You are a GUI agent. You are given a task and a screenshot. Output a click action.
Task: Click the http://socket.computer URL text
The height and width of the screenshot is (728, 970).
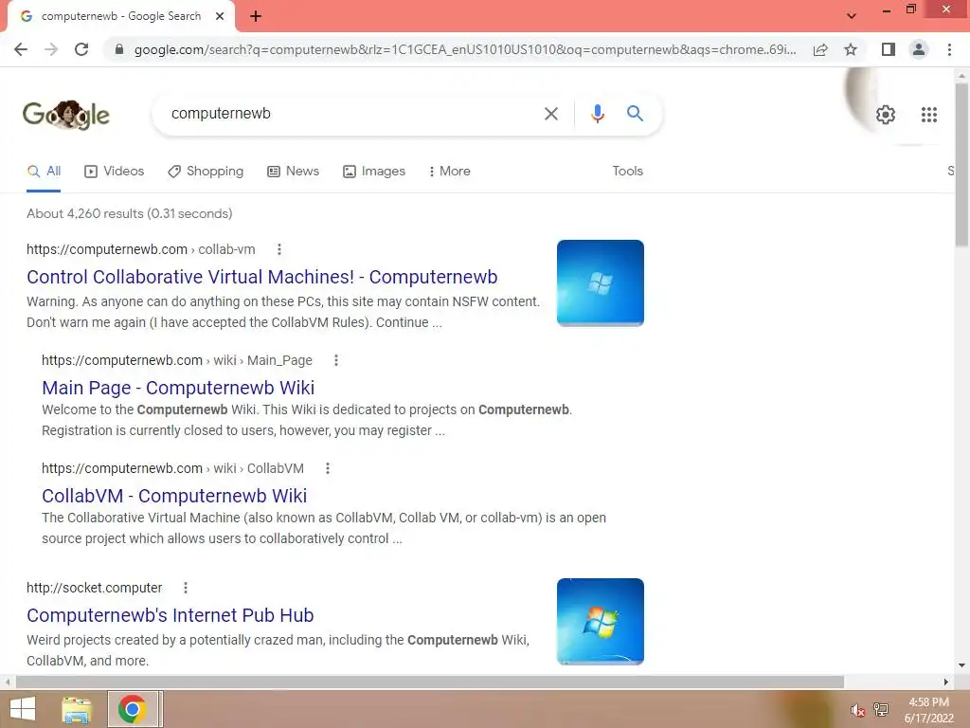tap(94, 588)
